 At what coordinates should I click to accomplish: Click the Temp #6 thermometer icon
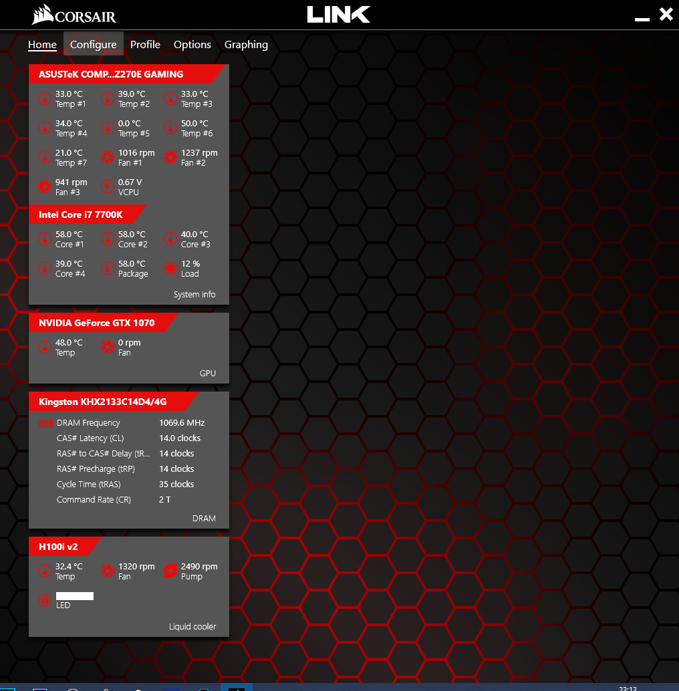click(170, 128)
